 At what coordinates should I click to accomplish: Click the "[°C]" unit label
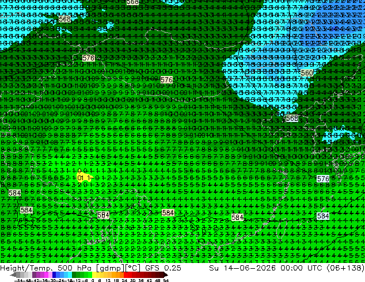pos(133,268)
